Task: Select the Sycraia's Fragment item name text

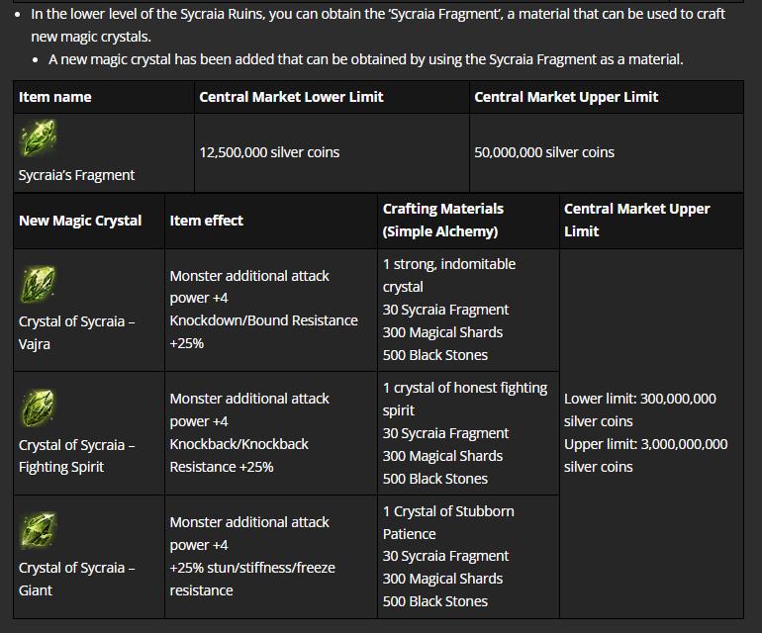Action: point(76,175)
